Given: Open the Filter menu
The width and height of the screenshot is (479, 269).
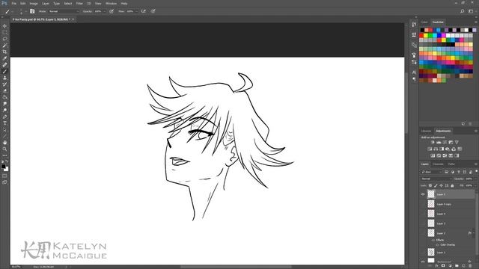Looking at the screenshot, I should pyautogui.click(x=79, y=3).
